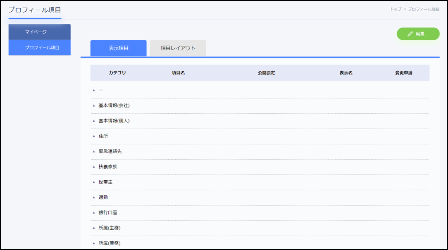The width and height of the screenshot is (448, 250).
Task: Click the triangle icon beside 所属(兼務)
Action: [x=93, y=243]
